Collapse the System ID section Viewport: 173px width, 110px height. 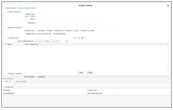click(x=4, y=87)
